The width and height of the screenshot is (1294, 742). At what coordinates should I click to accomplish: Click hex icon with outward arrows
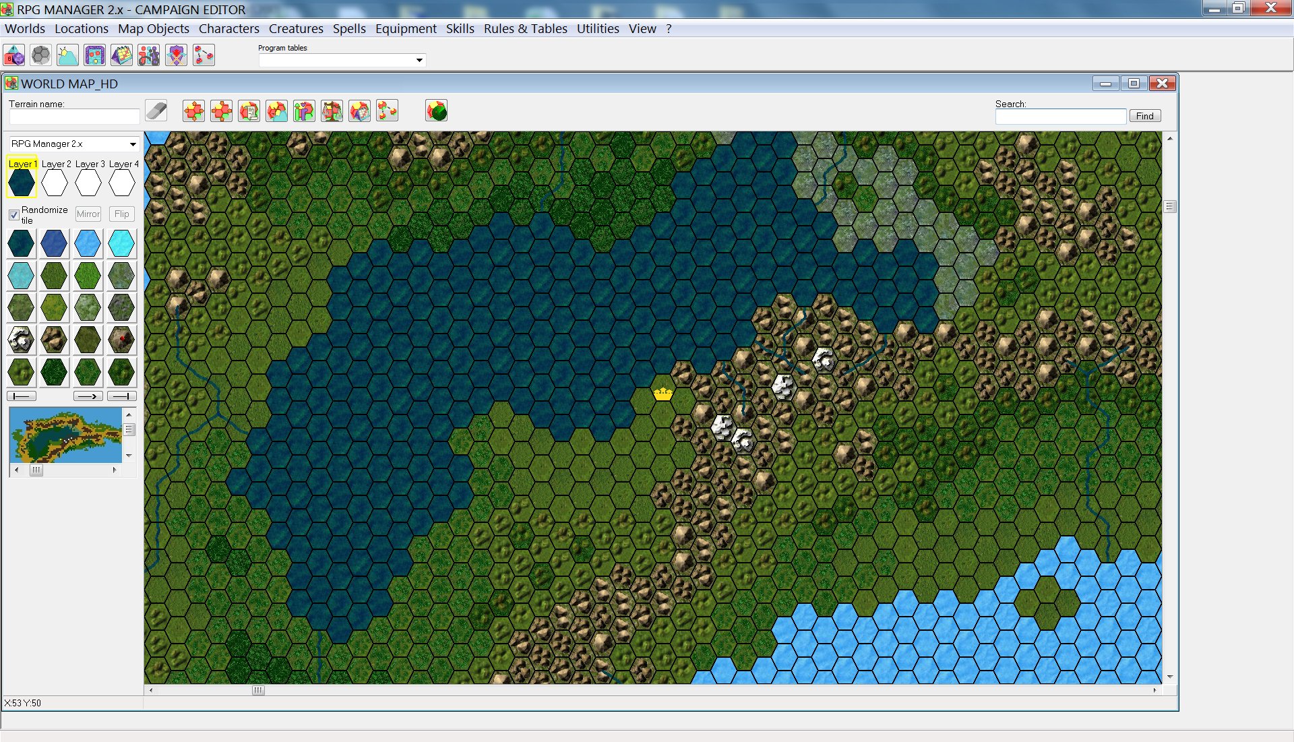click(194, 111)
